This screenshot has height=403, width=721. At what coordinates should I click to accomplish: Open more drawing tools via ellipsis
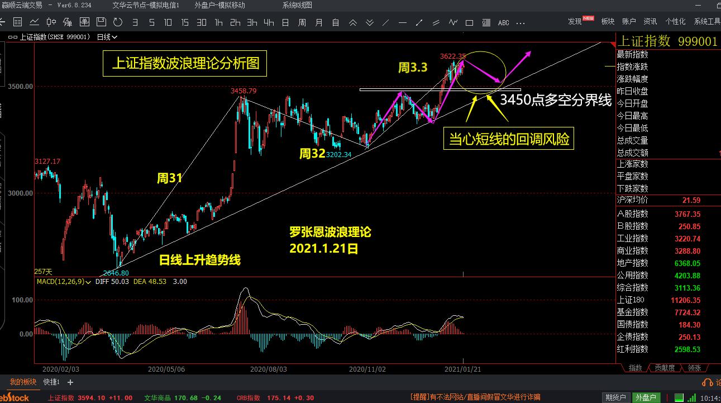(x=521, y=22)
